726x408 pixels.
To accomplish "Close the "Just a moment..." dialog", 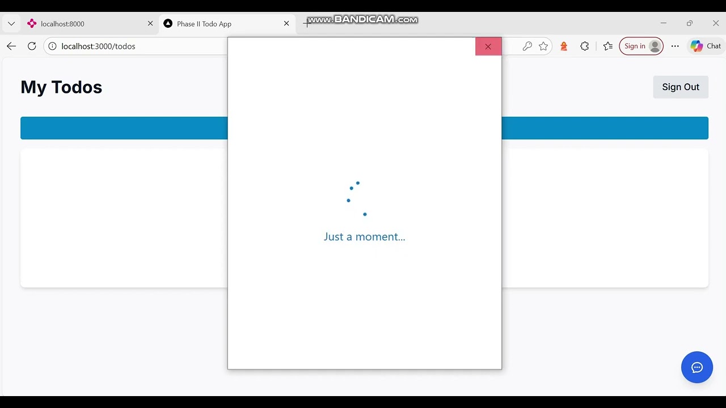I will tap(488, 46).
